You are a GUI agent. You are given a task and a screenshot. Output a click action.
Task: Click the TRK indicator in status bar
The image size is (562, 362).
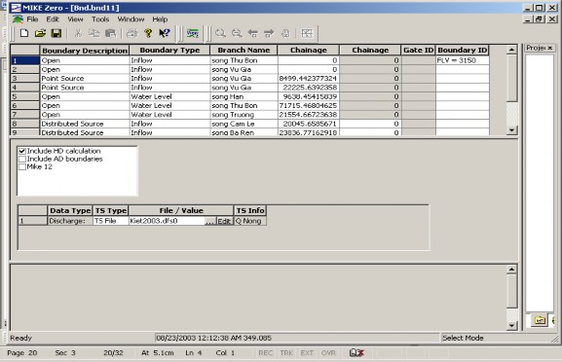[x=286, y=353]
